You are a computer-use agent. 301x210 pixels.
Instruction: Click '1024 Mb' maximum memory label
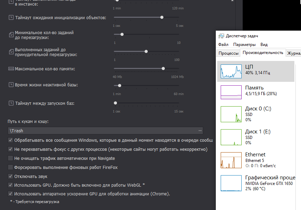tap(177, 77)
